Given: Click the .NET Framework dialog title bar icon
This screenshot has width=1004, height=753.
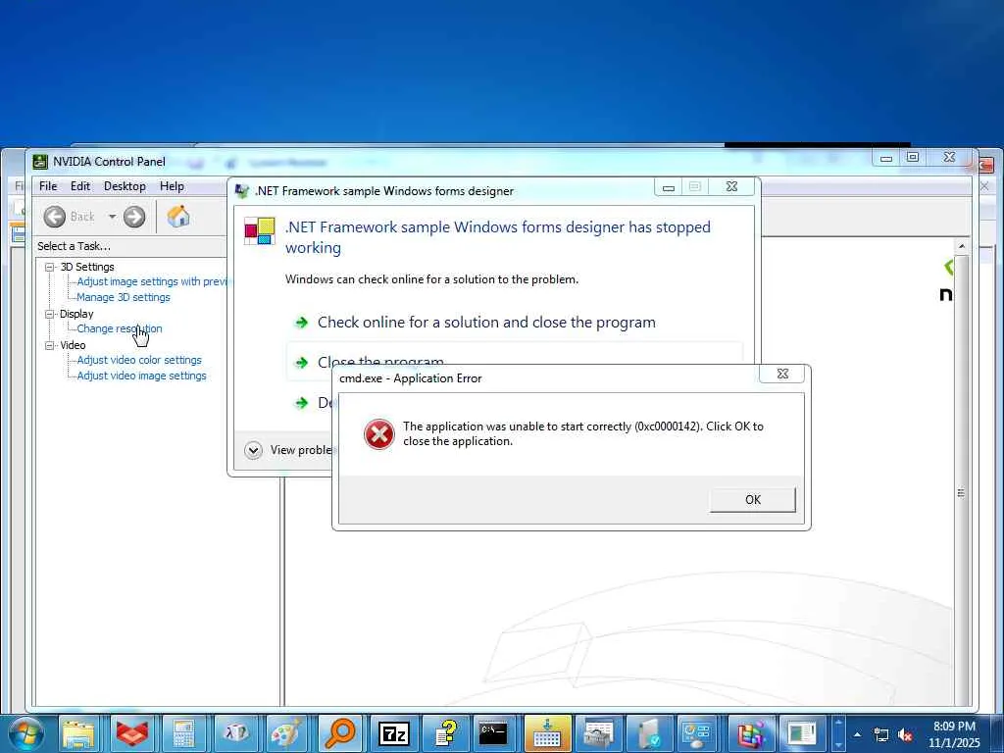Looking at the screenshot, I should tap(242, 191).
